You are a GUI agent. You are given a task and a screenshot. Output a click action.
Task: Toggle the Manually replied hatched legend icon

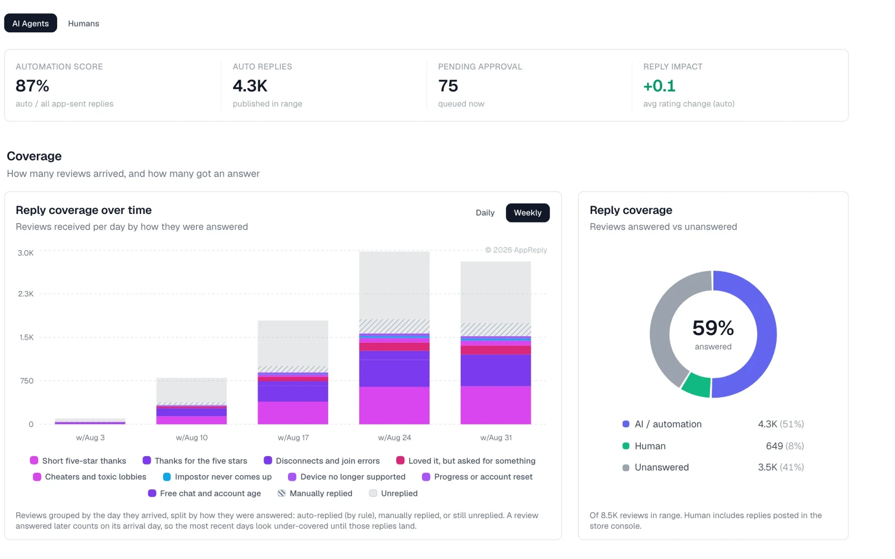click(282, 493)
